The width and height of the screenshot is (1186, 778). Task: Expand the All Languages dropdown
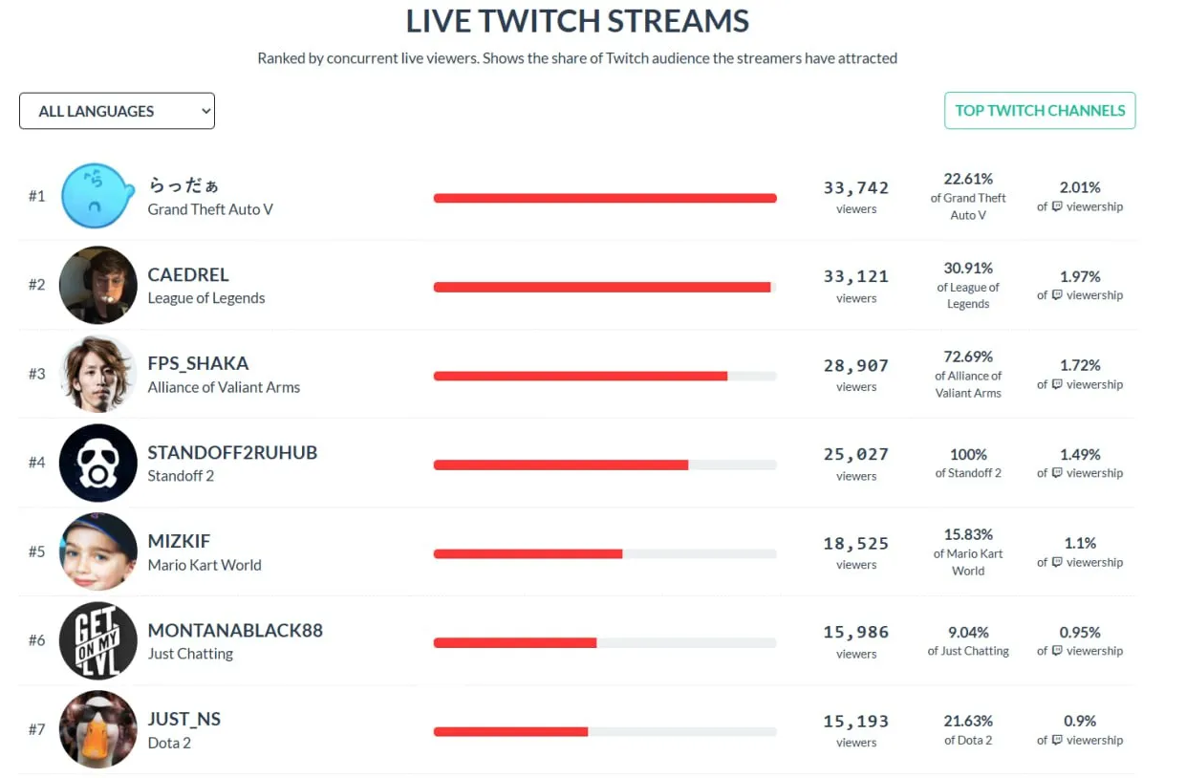point(117,111)
